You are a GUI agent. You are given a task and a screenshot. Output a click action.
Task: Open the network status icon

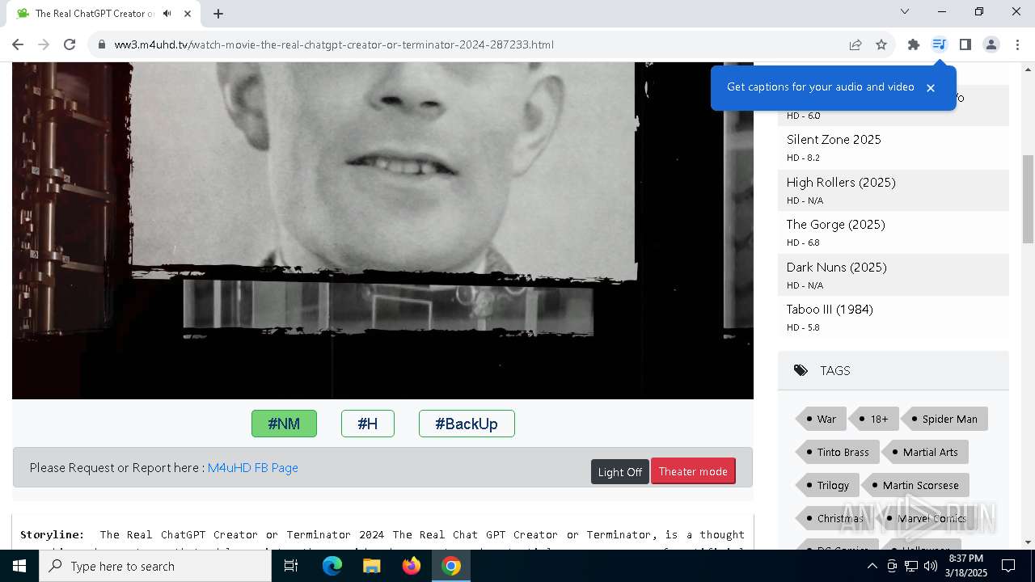click(x=911, y=566)
